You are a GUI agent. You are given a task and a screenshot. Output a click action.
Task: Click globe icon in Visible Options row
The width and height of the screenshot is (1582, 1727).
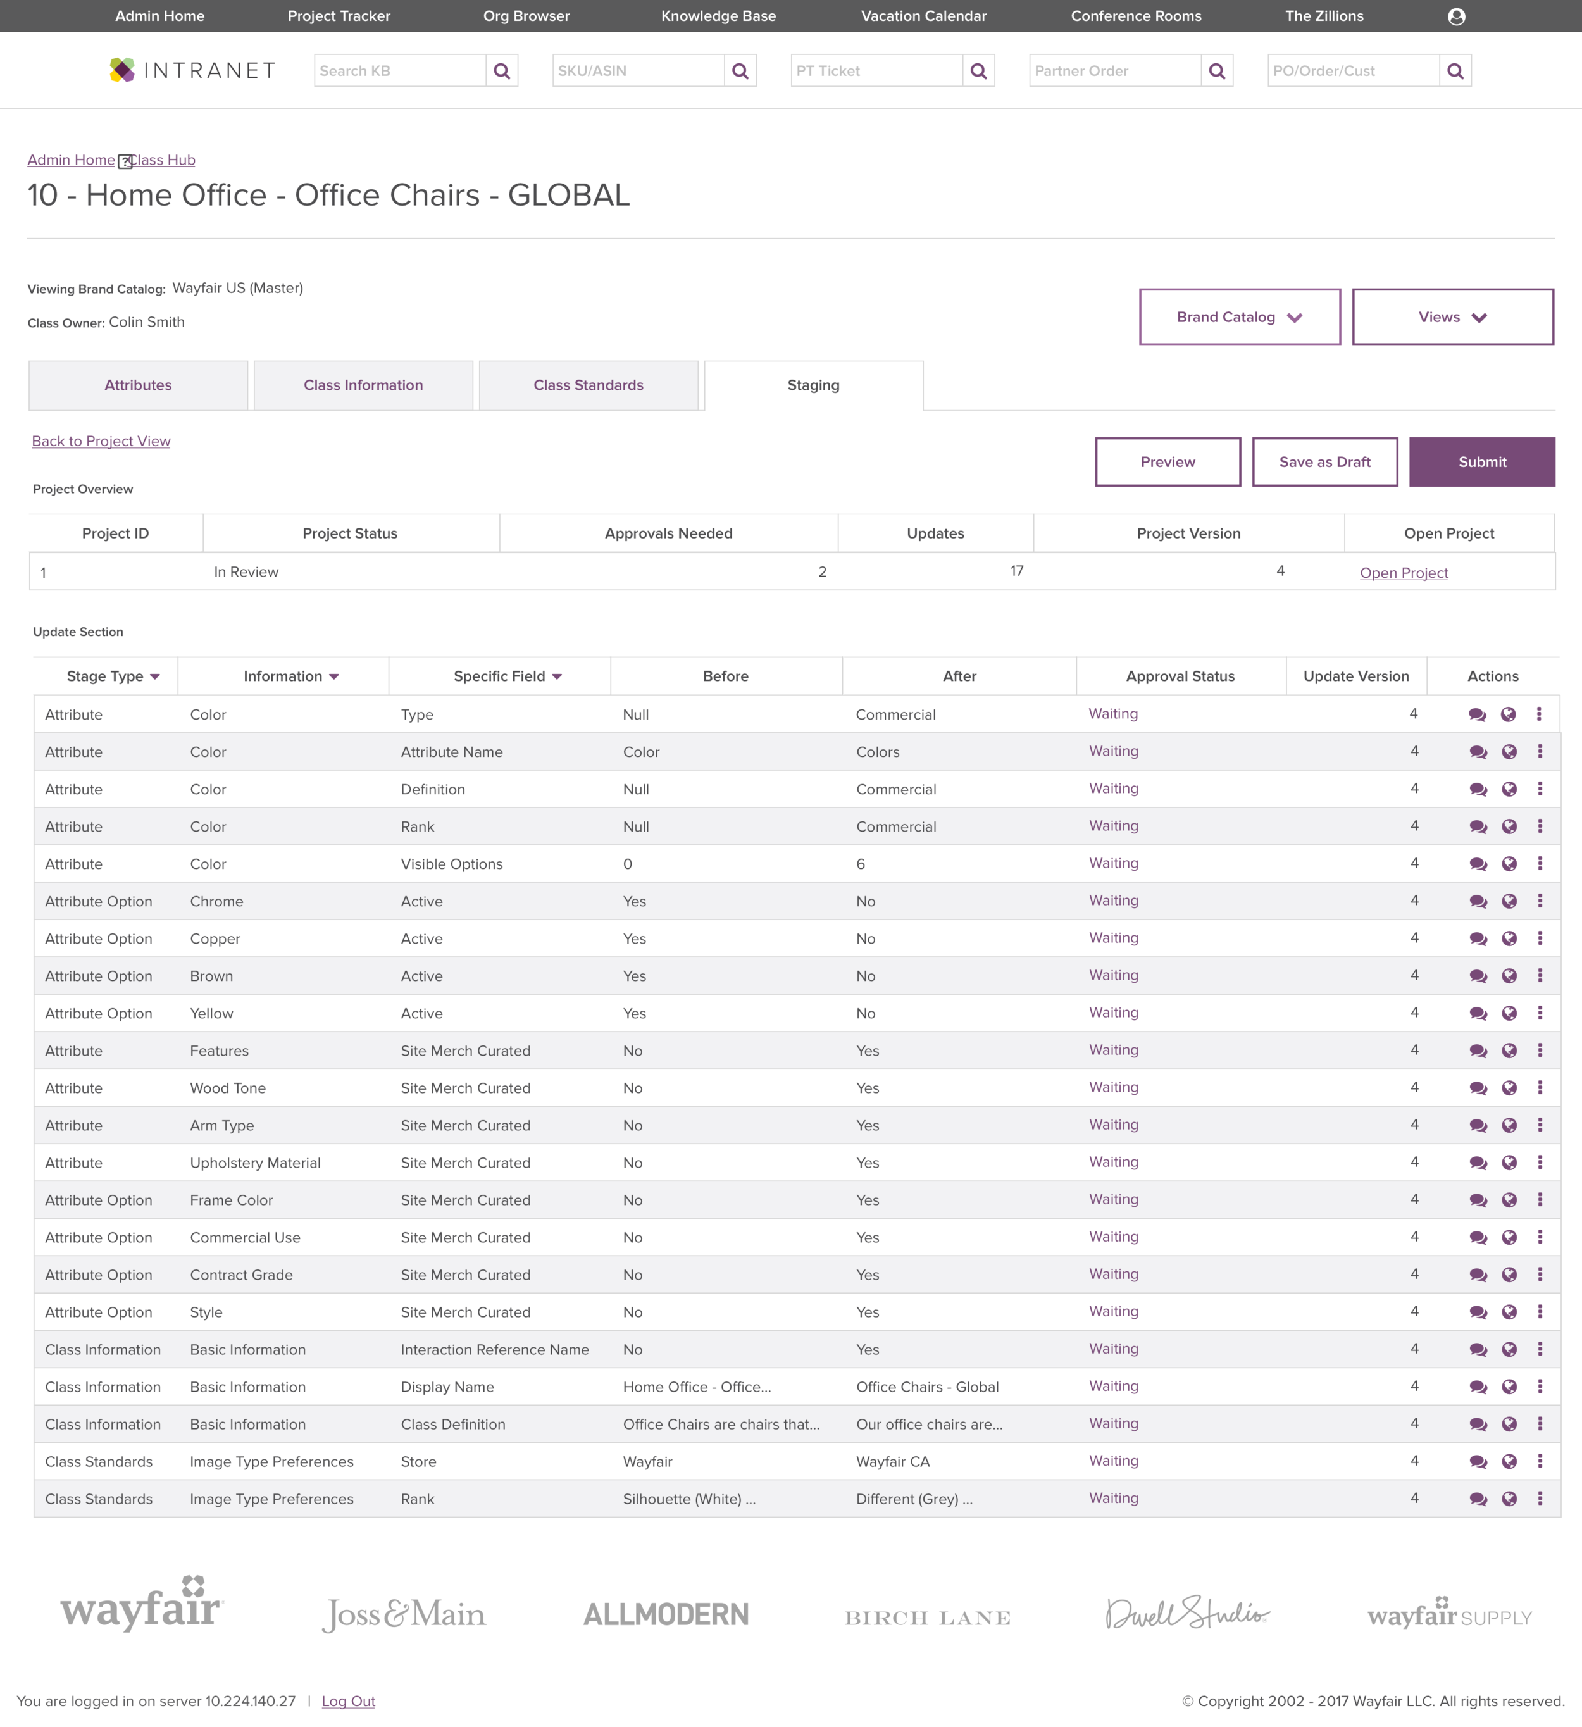pyautogui.click(x=1509, y=864)
